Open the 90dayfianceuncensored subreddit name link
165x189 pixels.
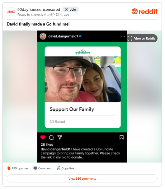point(39,10)
